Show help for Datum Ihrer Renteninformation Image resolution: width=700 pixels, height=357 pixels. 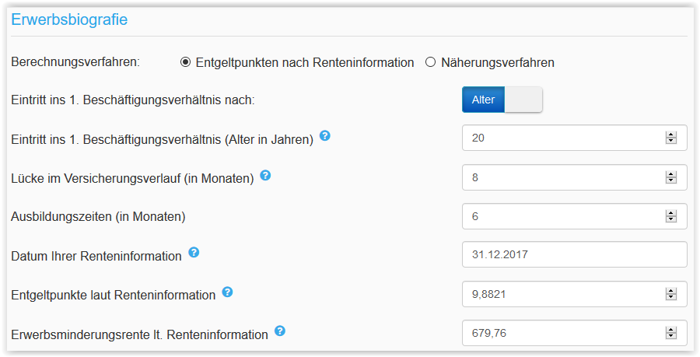pos(194,253)
